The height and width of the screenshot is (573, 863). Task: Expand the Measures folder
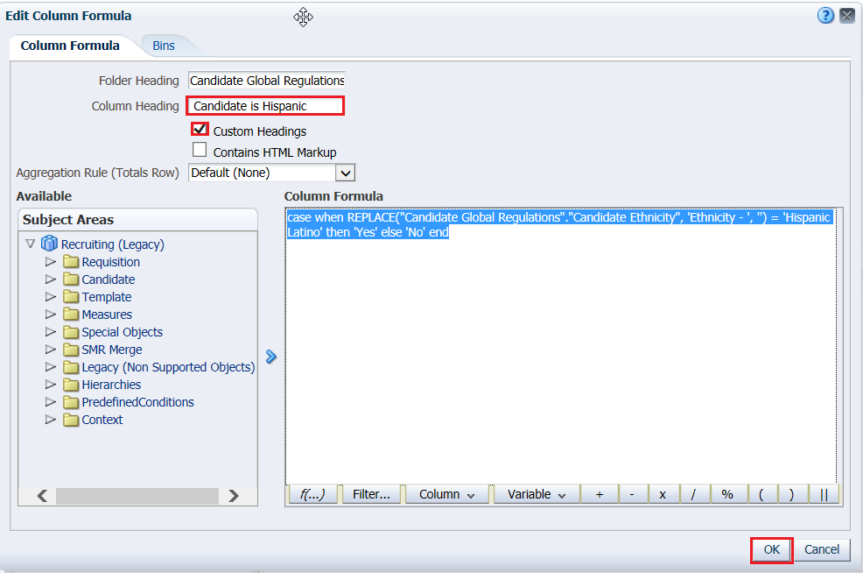[51, 315]
